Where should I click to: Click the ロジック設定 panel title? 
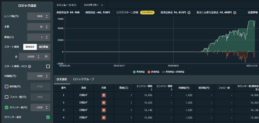click(27, 6)
